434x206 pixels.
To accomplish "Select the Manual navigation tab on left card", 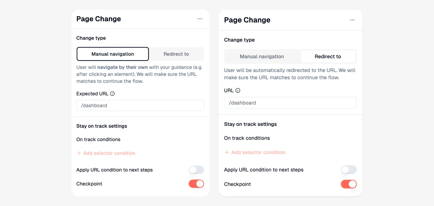I will 112,54.
